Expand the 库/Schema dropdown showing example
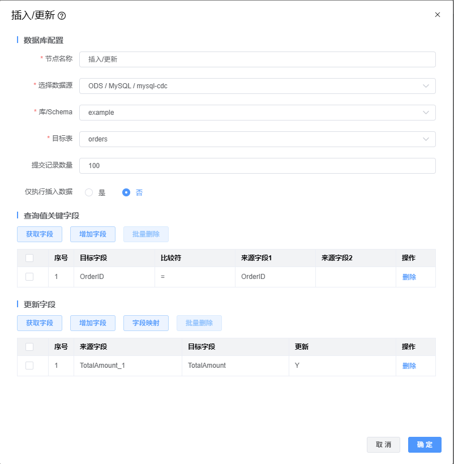 click(258, 113)
